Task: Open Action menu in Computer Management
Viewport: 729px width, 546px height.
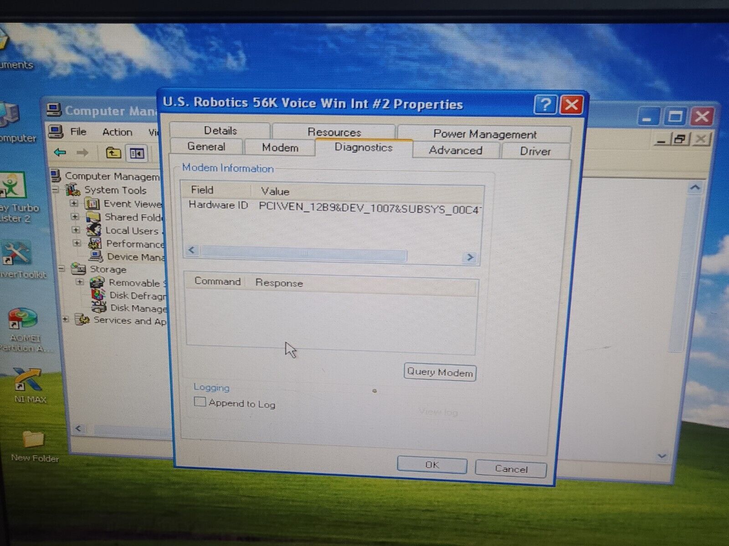Action: pos(117,132)
